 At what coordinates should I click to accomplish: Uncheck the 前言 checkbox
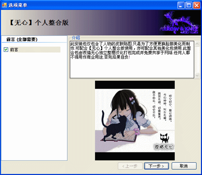tap(6, 50)
